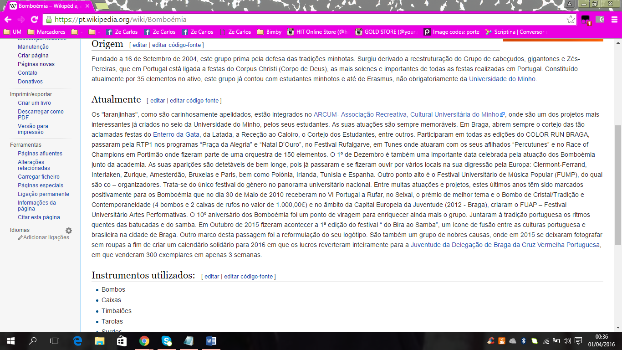
Task: Open Microsoft Edge from the taskbar
Action: [x=77, y=341]
